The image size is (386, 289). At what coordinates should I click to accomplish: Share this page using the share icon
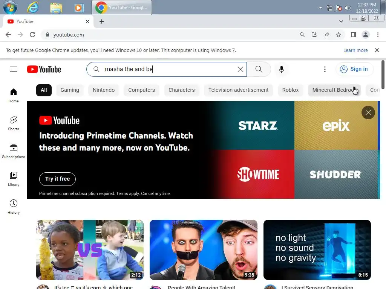pyautogui.click(x=326, y=35)
